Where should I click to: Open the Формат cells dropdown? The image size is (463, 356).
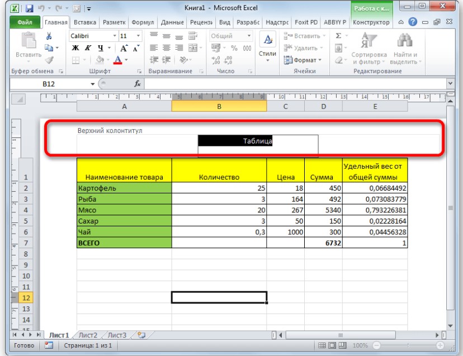click(304, 60)
